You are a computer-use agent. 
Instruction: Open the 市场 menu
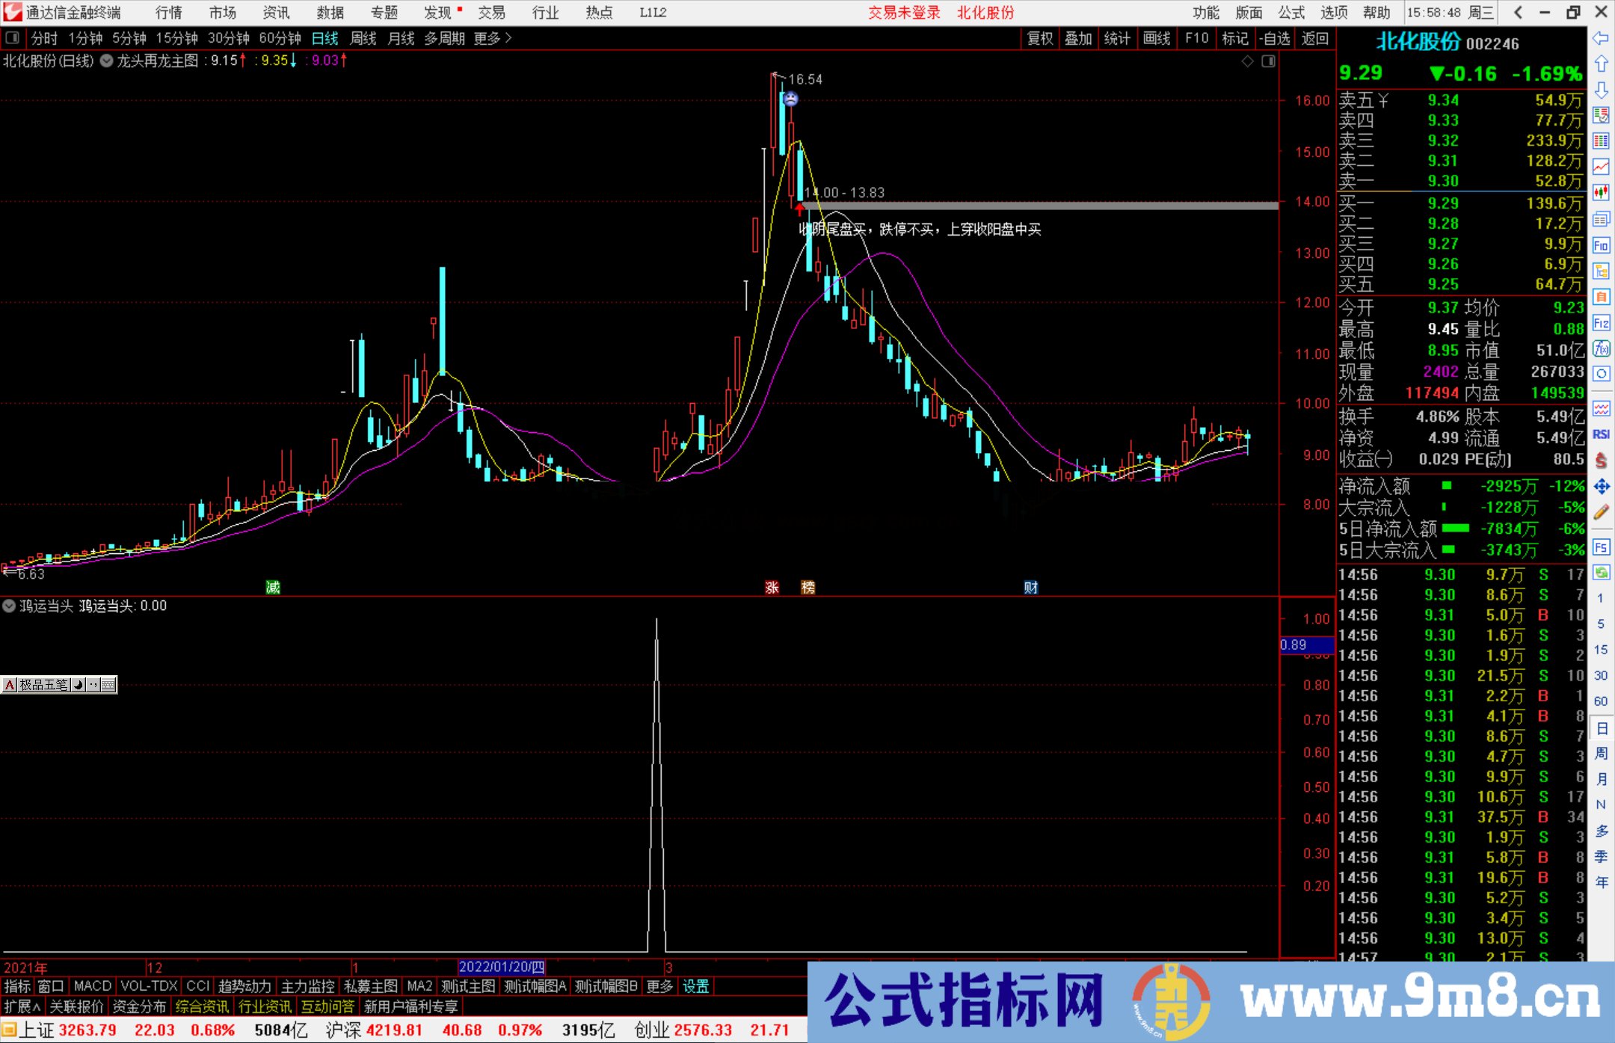coord(222,13)
